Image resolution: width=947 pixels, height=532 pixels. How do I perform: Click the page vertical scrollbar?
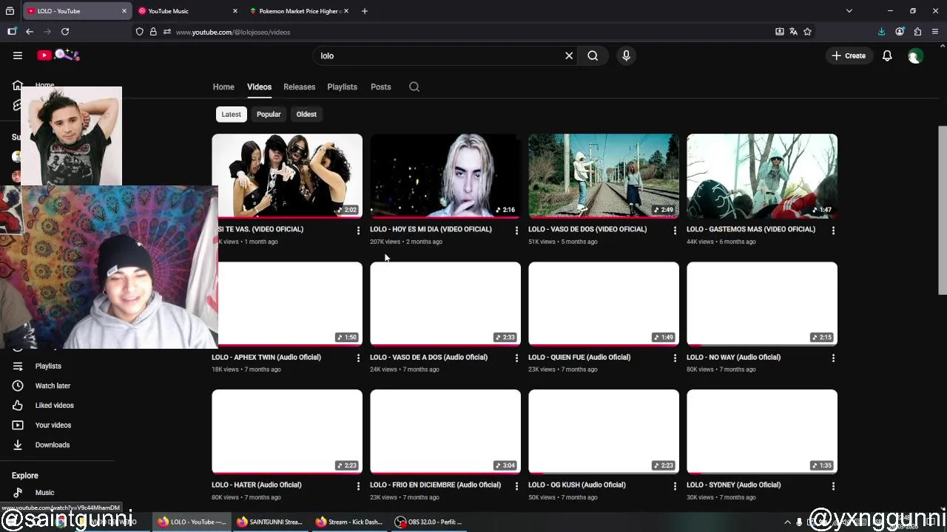(943, 211)
